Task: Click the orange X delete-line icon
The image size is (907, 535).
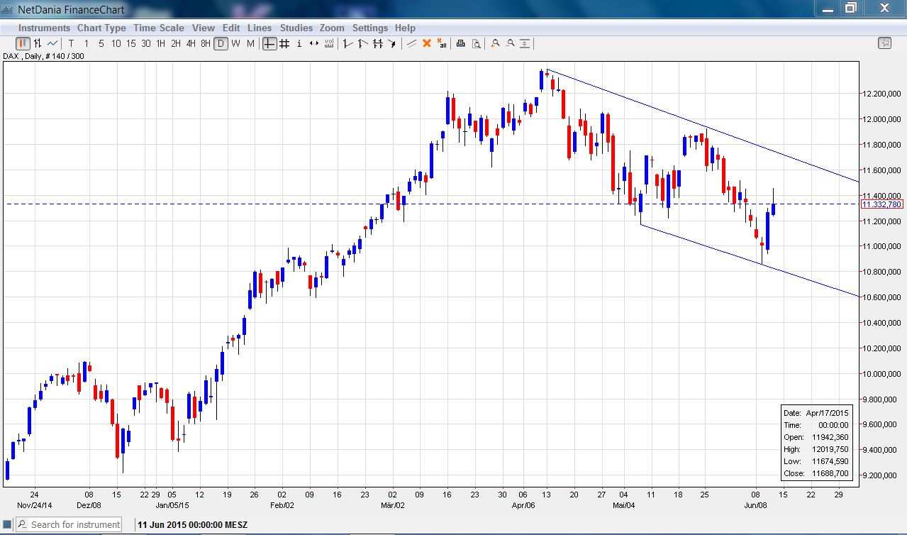Action: click(x=427, y=43)
